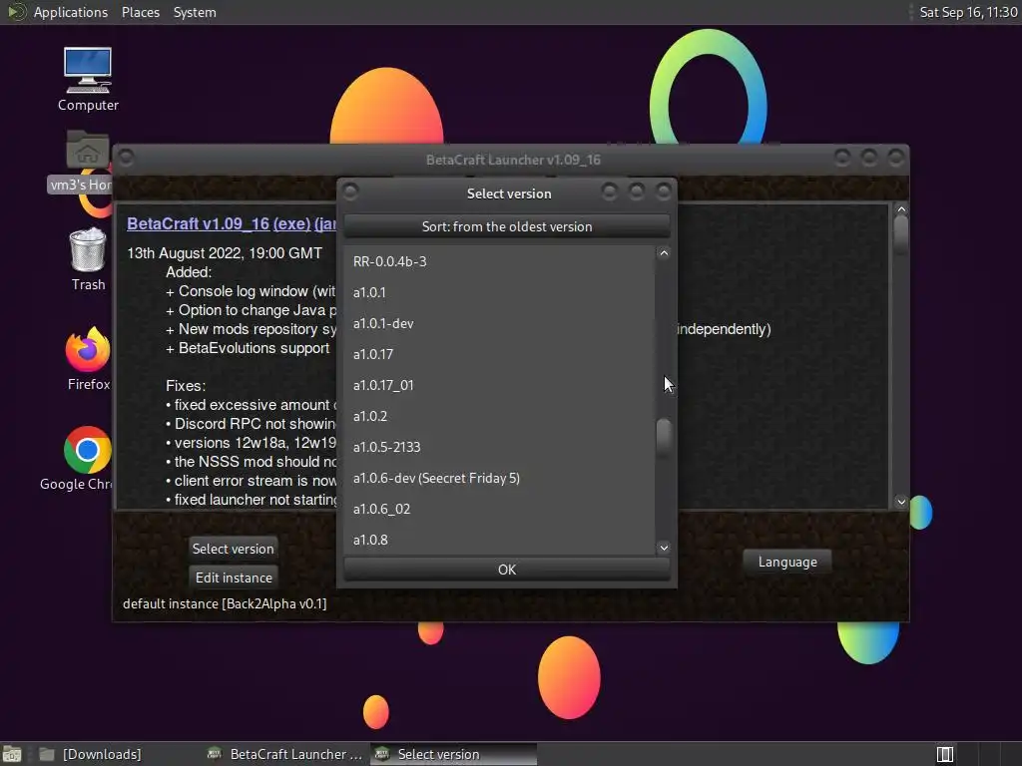Select version RR-0.0.4b-3
Screen dimensions: 1022x766
(x=499, y=261)
